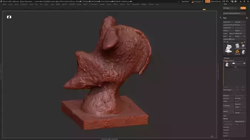Select the PolyMesh3D star tool icon
The height and width of the screenshot is (140, 250).
click(243, 46)
